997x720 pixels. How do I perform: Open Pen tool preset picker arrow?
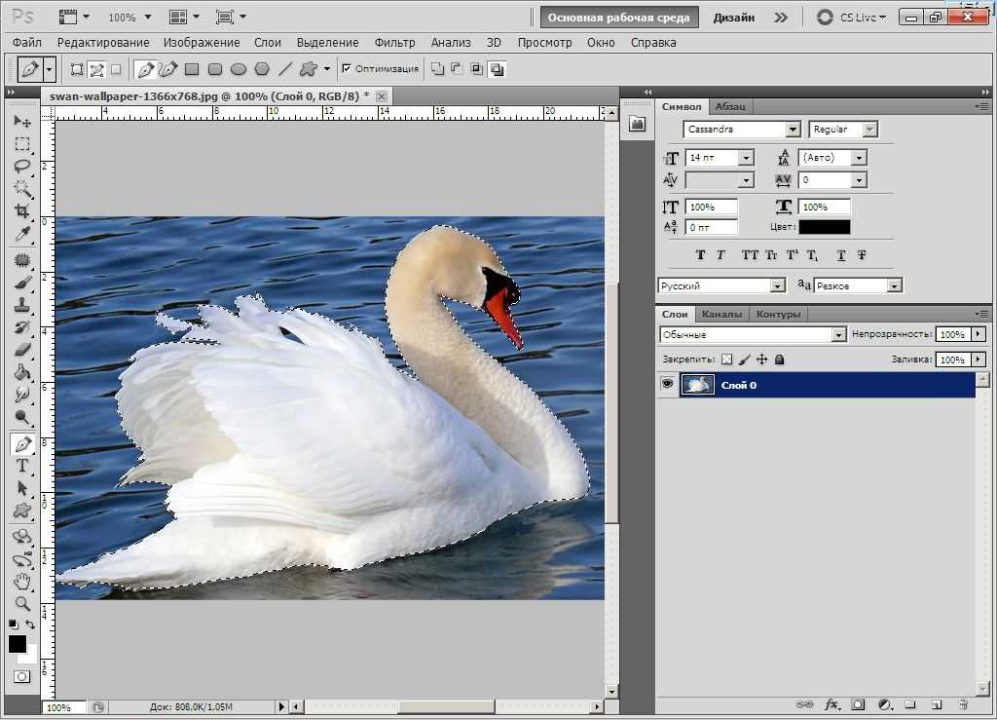49,69
